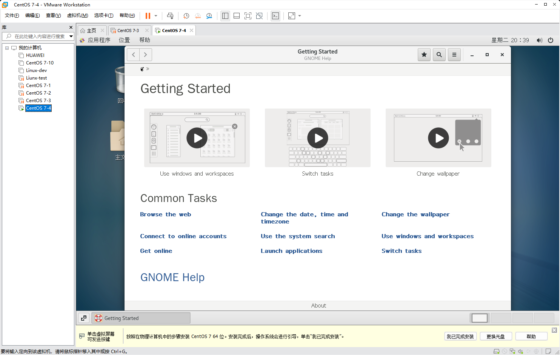The width and height of the screenshot is (560, 355).
Task: Open the snapshot manager
Action: [209, 16]
